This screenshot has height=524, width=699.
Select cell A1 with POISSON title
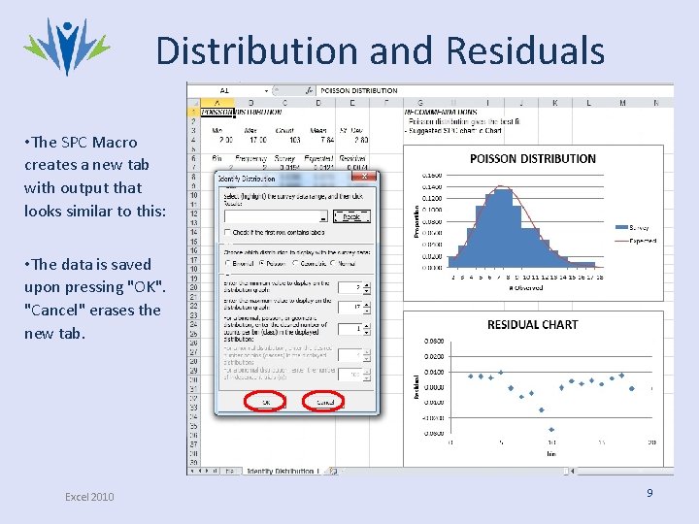tap(217, 112)
